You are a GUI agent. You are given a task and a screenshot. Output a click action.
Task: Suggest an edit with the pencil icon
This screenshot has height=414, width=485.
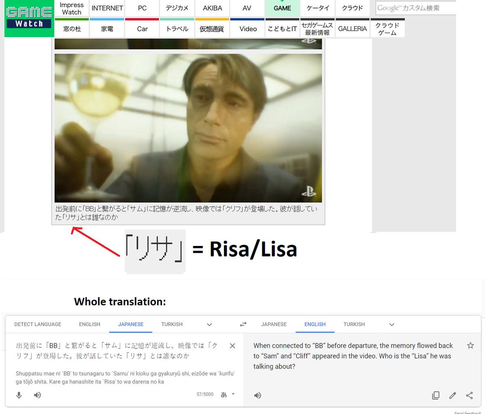[453, 395]
